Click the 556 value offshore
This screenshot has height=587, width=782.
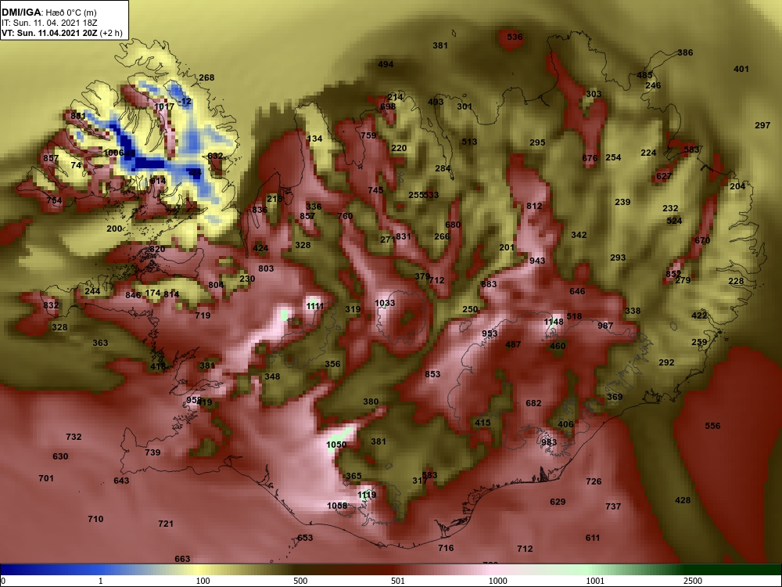tap(712, 427)
